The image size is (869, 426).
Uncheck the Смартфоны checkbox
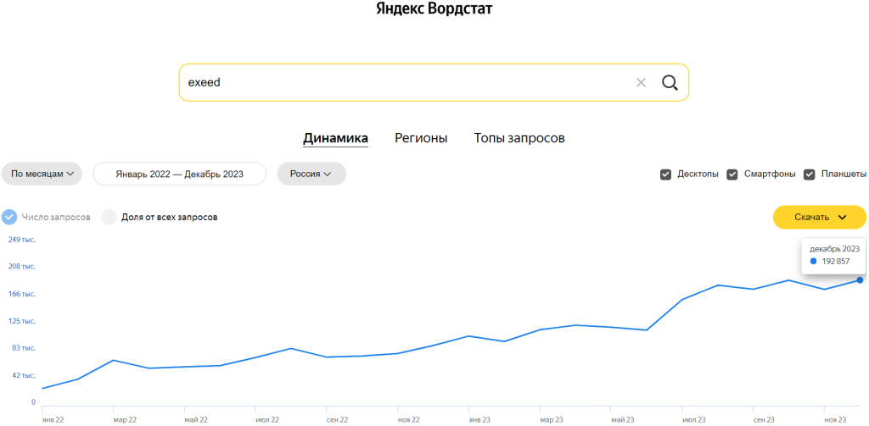732,174
